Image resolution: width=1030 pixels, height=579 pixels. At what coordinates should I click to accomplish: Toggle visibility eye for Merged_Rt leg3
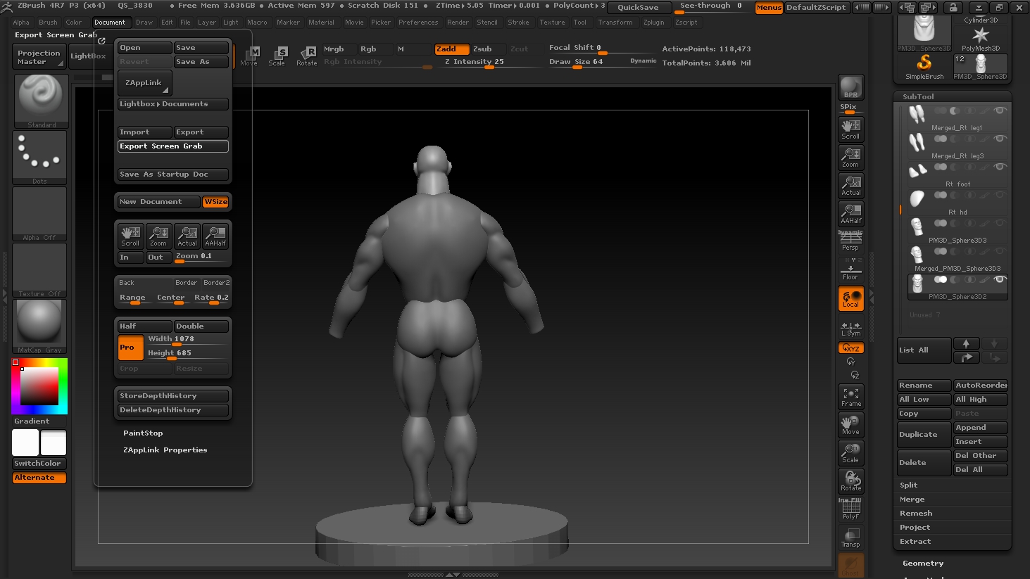(999, 139)
